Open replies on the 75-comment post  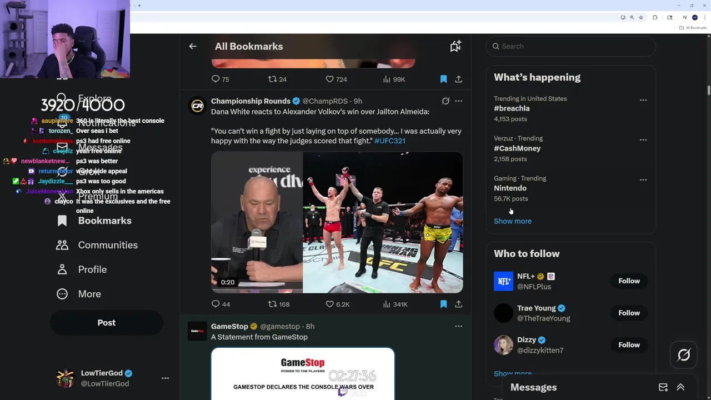coord(220,79)
